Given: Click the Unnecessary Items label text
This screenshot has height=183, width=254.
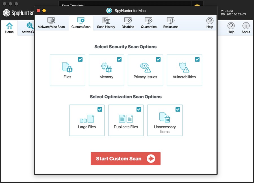Looking at the screenshot, I should click(x=165, y=129).
